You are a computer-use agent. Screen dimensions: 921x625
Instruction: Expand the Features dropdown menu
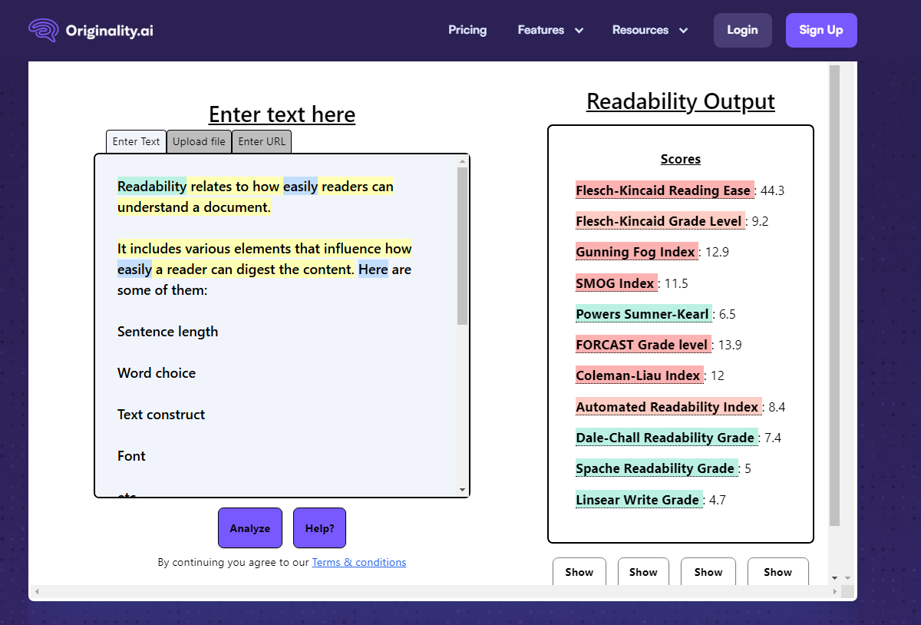pos(550,30)
